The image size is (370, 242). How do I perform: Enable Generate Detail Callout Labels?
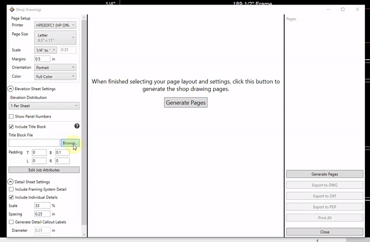(x=11, y=222)
